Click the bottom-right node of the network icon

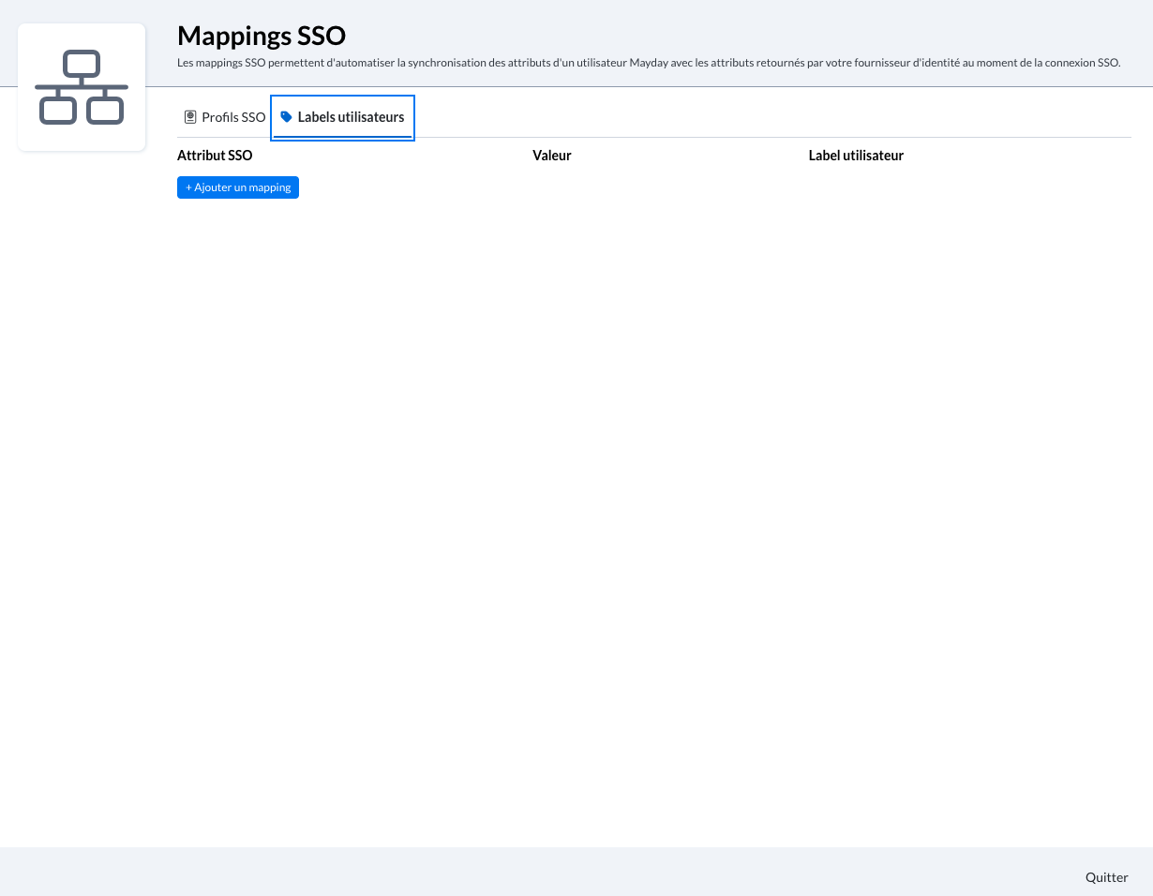tap(105, 111)
